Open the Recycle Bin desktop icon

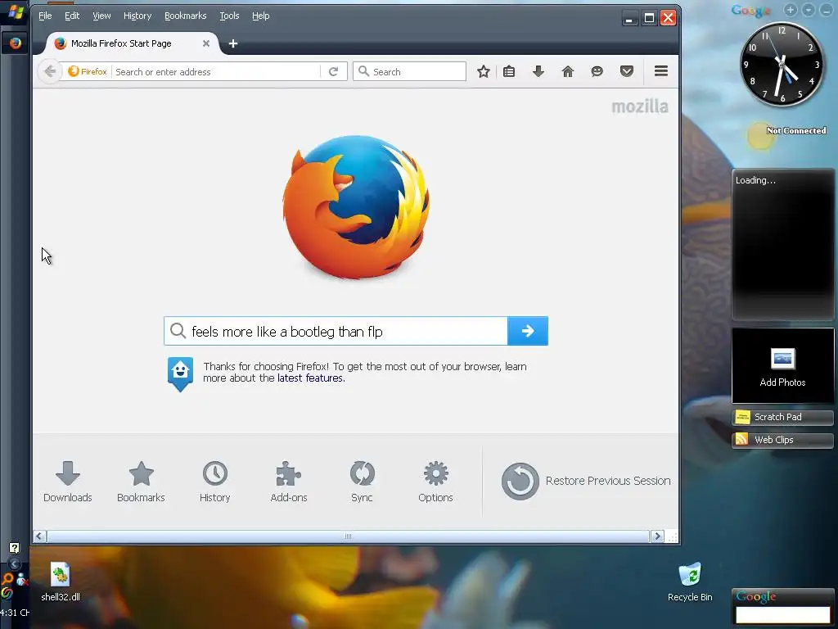(690, 582)
